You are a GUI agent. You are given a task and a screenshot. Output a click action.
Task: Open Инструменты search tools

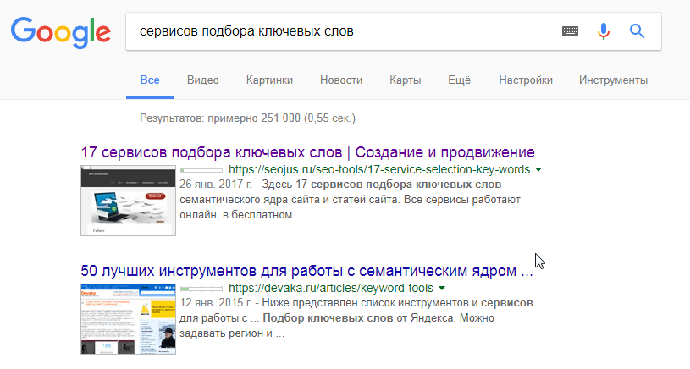(x=613, y=80)
